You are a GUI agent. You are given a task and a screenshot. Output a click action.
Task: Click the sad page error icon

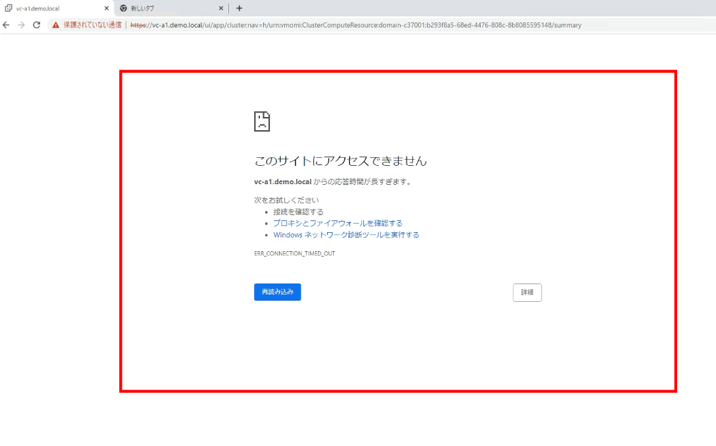click(x=262, y=122)
